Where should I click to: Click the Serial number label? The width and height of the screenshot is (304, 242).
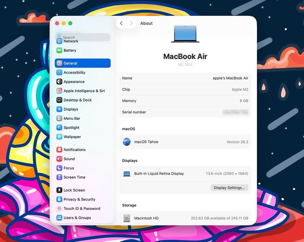(134, 112)
